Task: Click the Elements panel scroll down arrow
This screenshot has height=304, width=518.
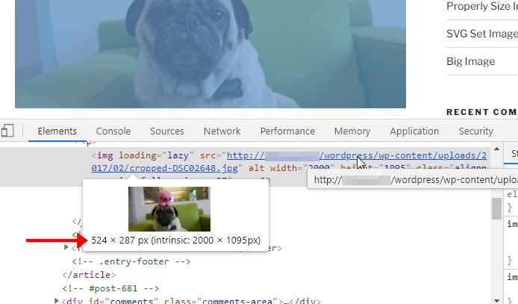Action: tap(496, 300)
